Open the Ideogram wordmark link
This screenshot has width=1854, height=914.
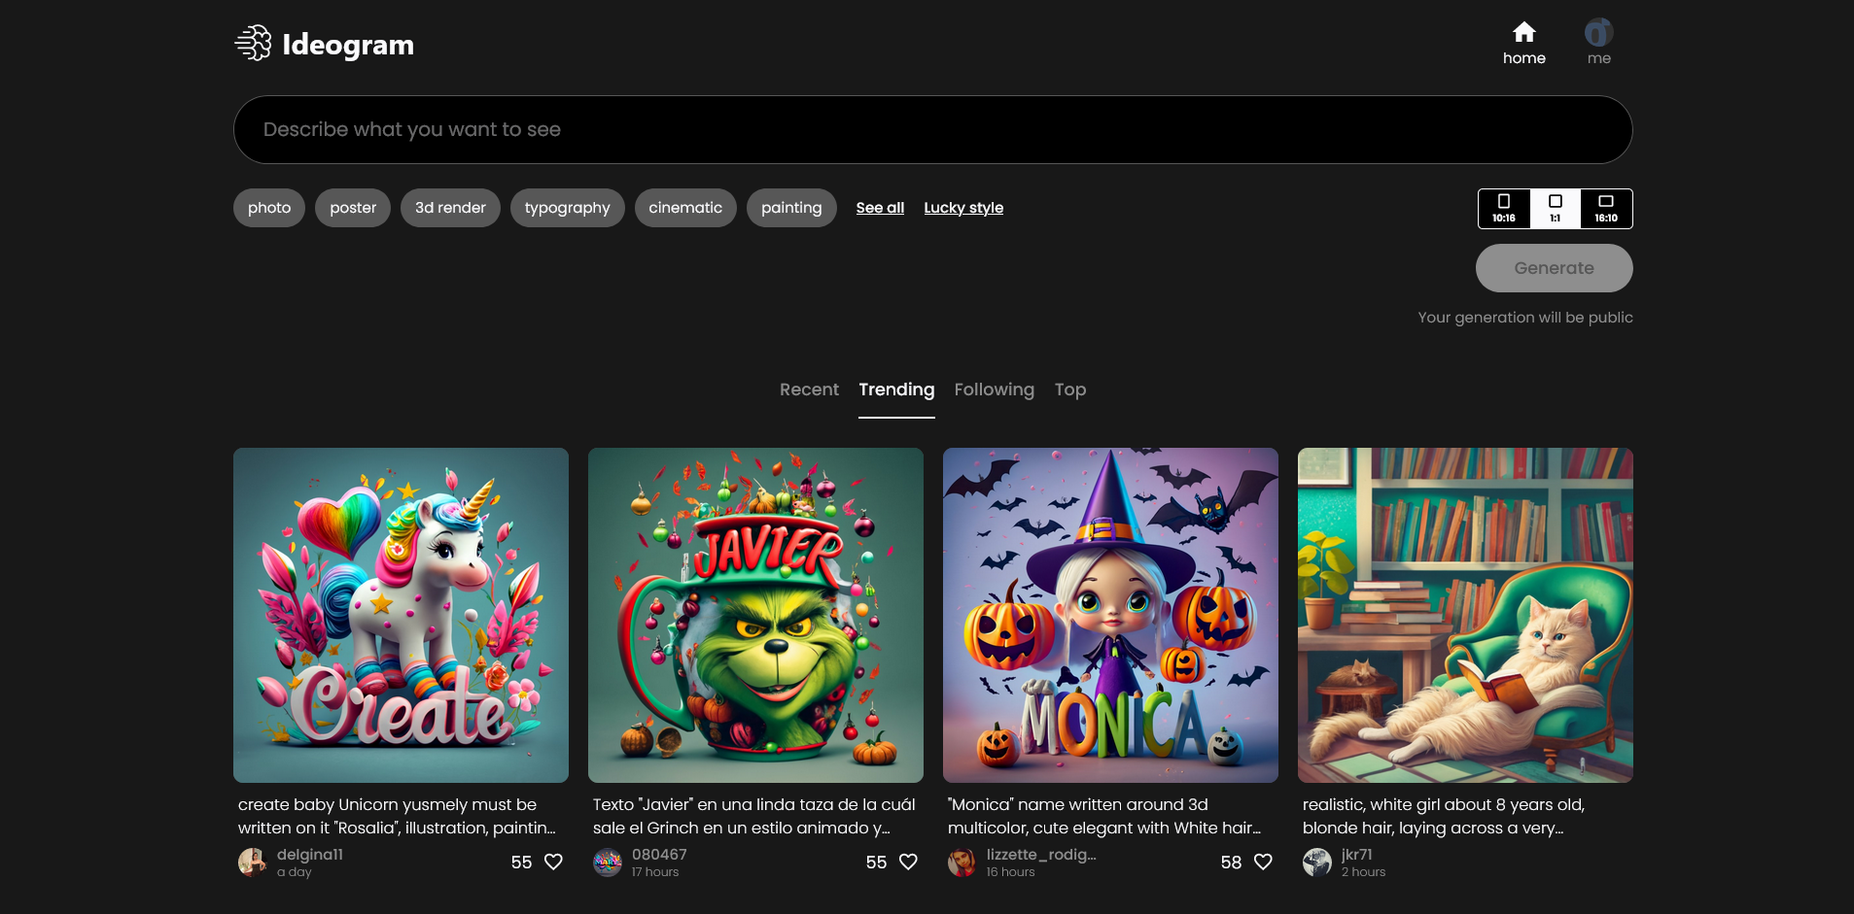click(348, 45)
